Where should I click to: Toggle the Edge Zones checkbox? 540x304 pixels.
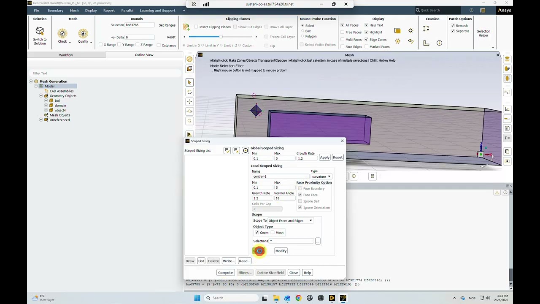pos(366,40)
